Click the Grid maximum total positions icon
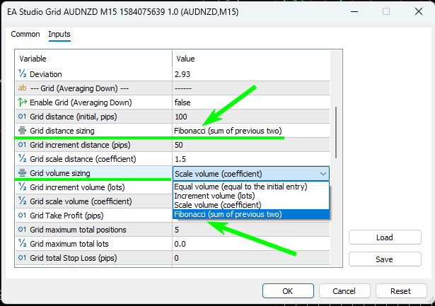 pos(22,230)
